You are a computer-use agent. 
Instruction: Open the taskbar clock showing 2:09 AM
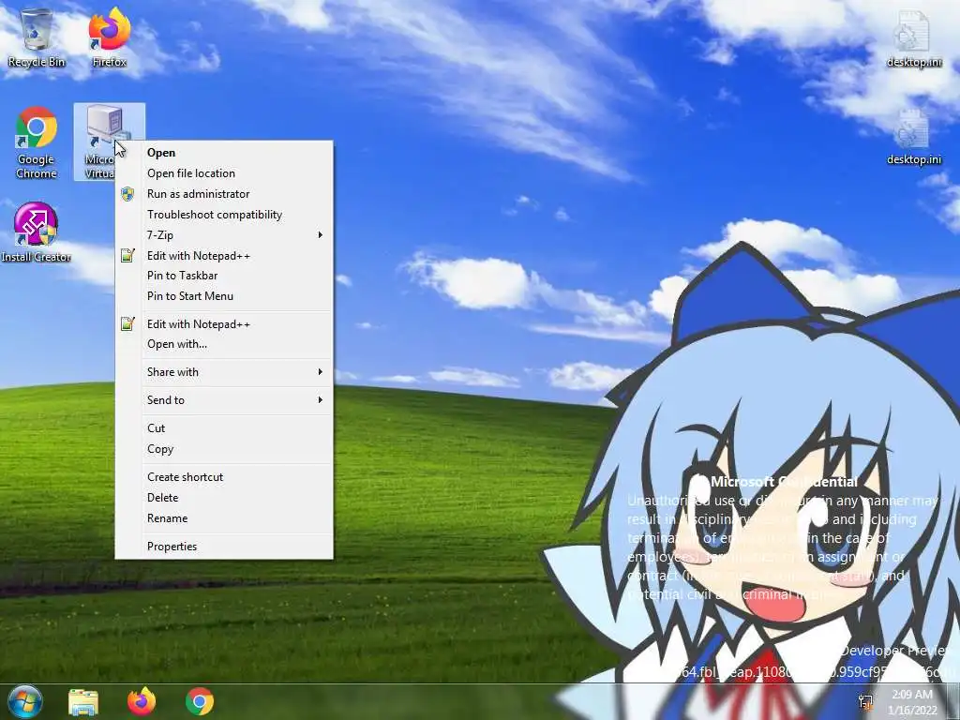coord(912,701)
